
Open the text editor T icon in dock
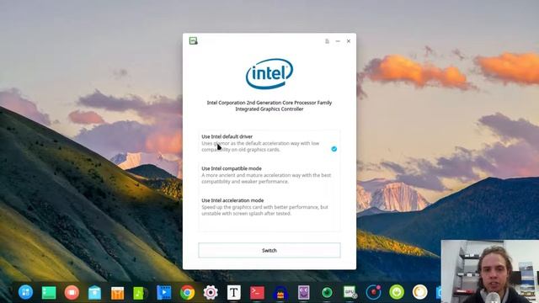coord(234,293)
